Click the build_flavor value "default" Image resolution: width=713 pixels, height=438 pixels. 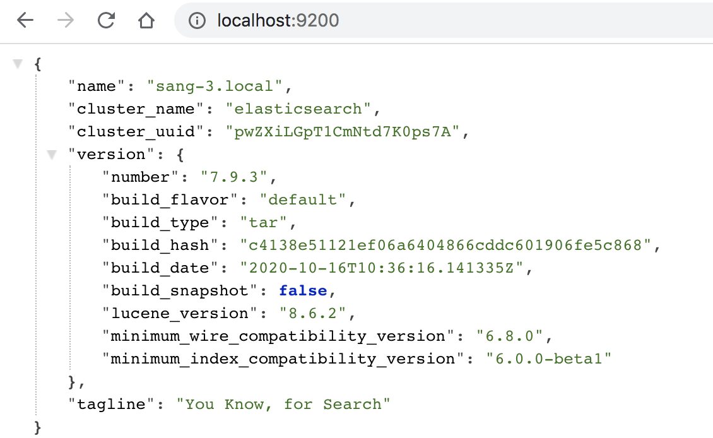[304, 199]
